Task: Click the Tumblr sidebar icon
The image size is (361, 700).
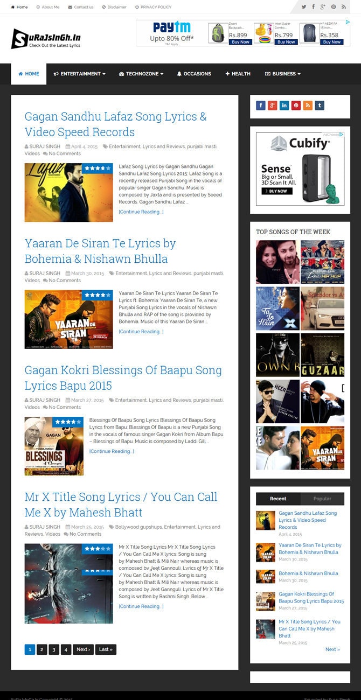Action: (x=320, y=106)
